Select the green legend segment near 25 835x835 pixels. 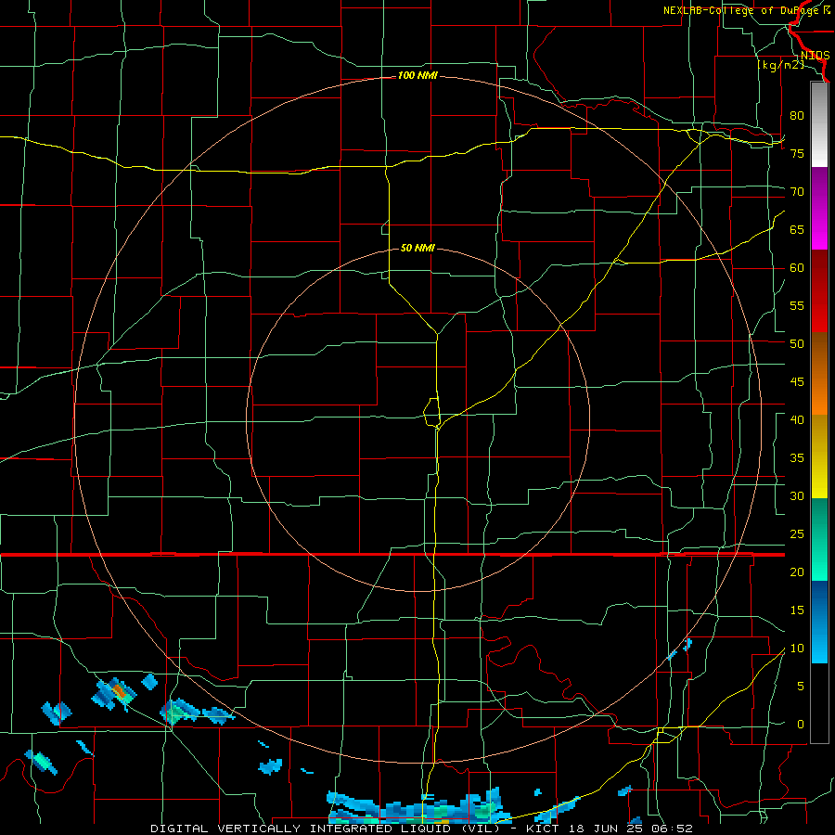(x=819, y=520)
